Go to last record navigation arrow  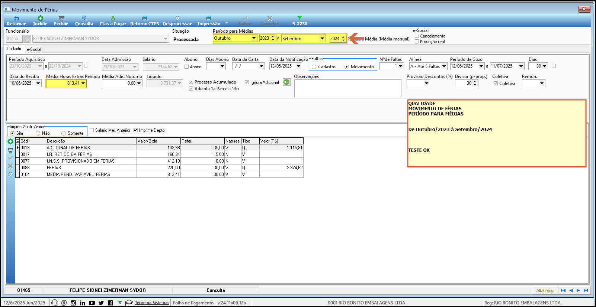pyautogui.click(x=586, y=290)
